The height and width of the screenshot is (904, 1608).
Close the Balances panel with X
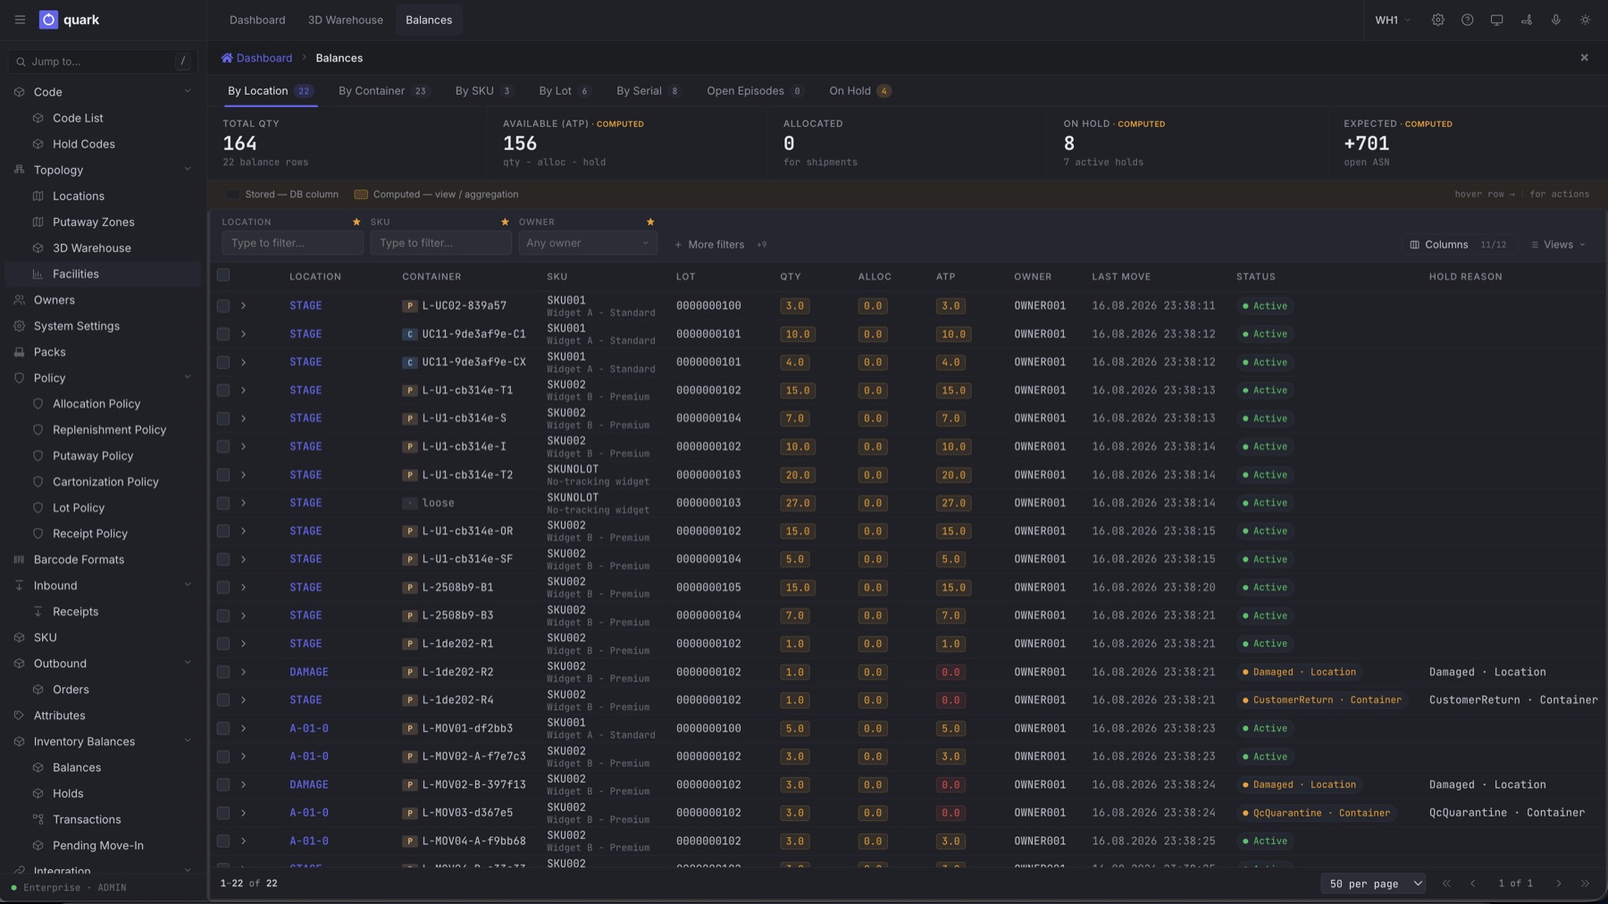tap(1584, 58)
